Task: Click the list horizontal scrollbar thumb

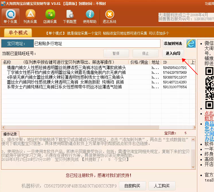Action: coord(82,127)
